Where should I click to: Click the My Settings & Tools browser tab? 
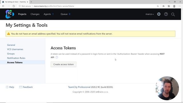tap(15, 2)
